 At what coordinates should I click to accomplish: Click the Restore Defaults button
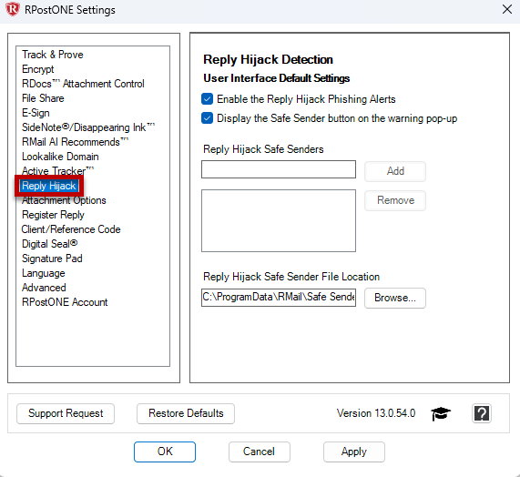click(186, 413)
